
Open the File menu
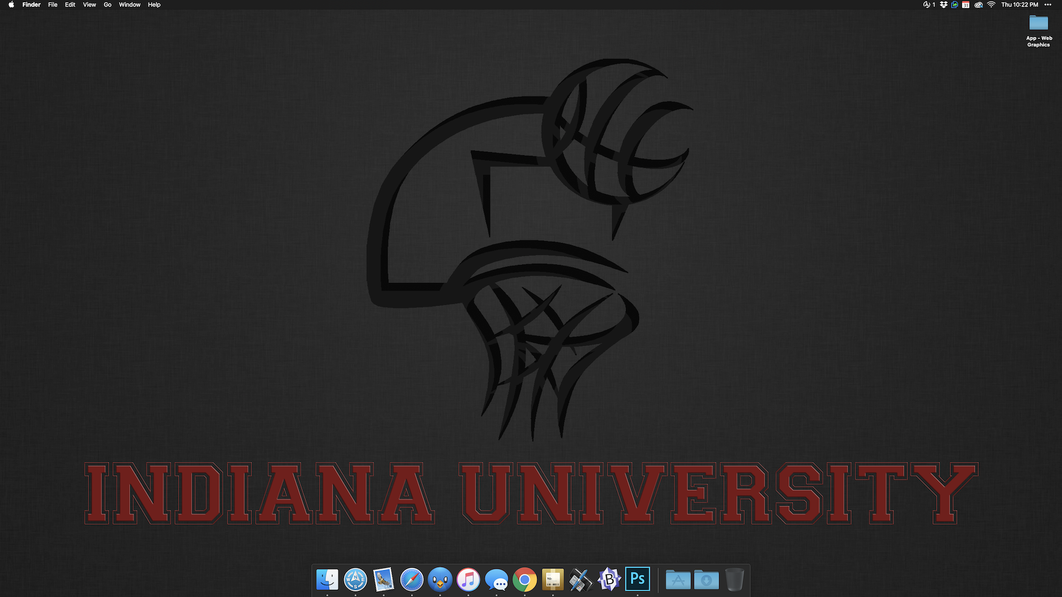[53, 5]
